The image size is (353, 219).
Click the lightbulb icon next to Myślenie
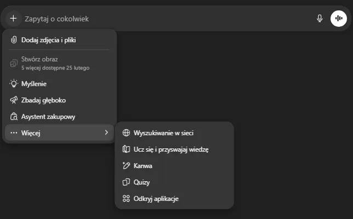(14, 84)
